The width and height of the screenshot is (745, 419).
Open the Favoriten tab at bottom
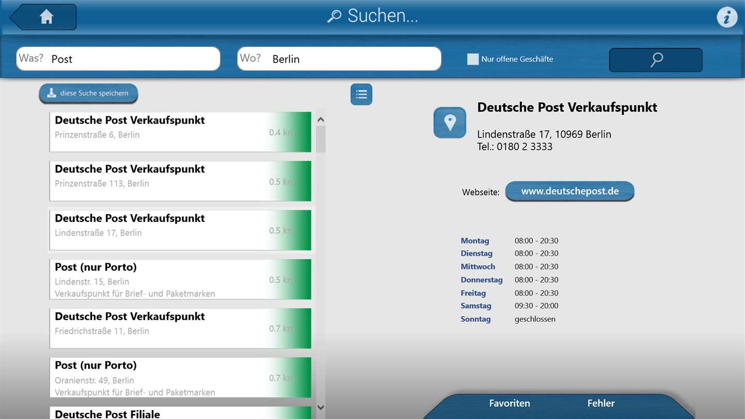(509, 403)
